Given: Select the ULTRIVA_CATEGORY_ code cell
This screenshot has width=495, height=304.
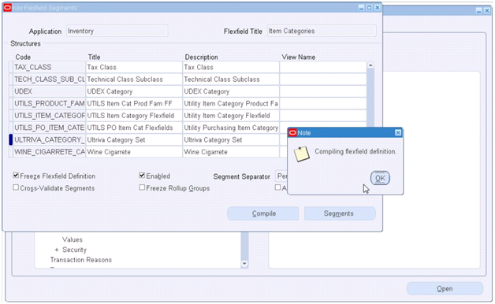Looking at the screenshot, I should point(49,139).
